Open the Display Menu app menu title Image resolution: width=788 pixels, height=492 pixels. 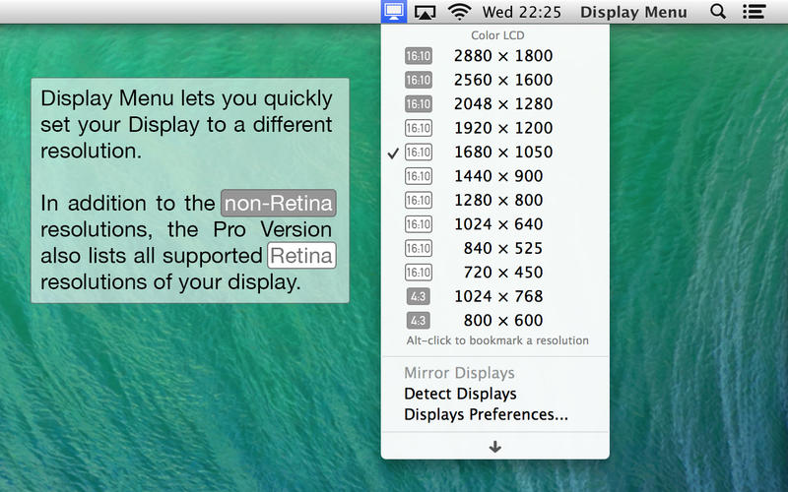[633, 12]
